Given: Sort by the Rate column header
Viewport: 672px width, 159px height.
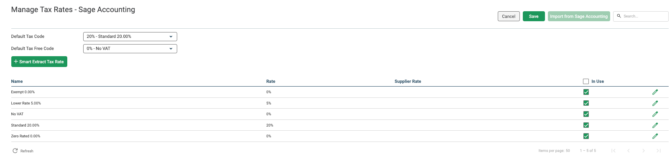Looking at the screenshot, I should click(271, 82).
